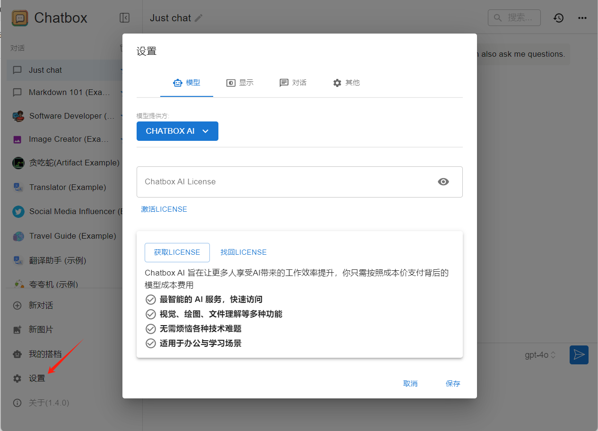The image size is (598, 431).
Task: Expand the Just chat conversation chevron
Action: 121,70
